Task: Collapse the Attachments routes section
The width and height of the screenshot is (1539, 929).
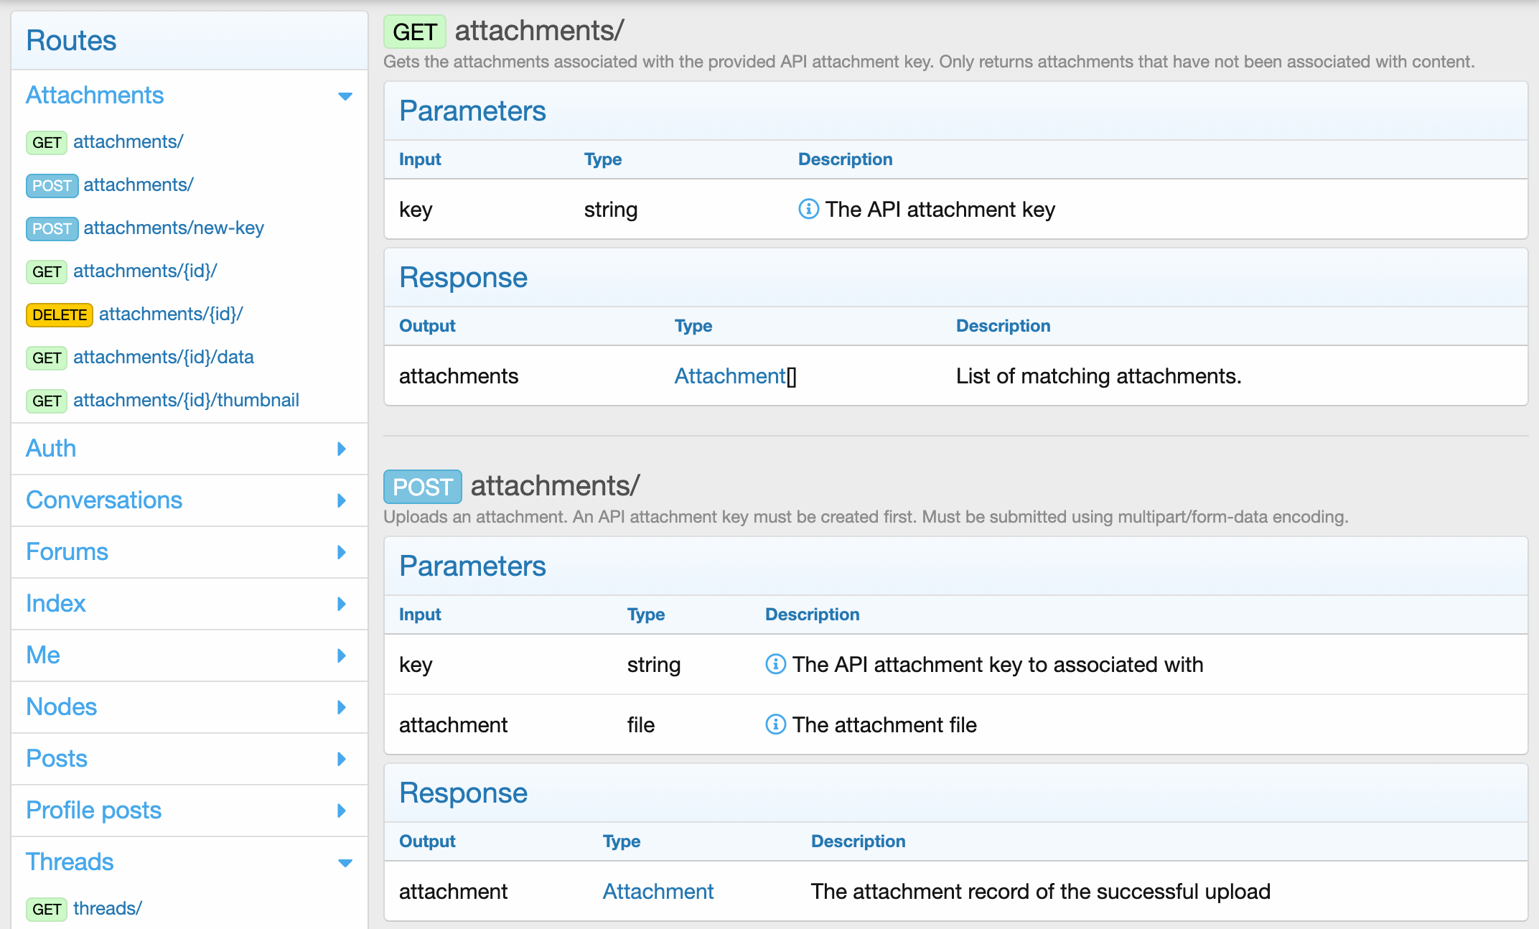Action: 345,96
